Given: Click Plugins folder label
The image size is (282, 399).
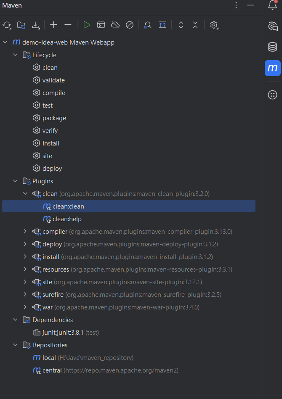Looking at the screenshot, I should pos(43,181).
